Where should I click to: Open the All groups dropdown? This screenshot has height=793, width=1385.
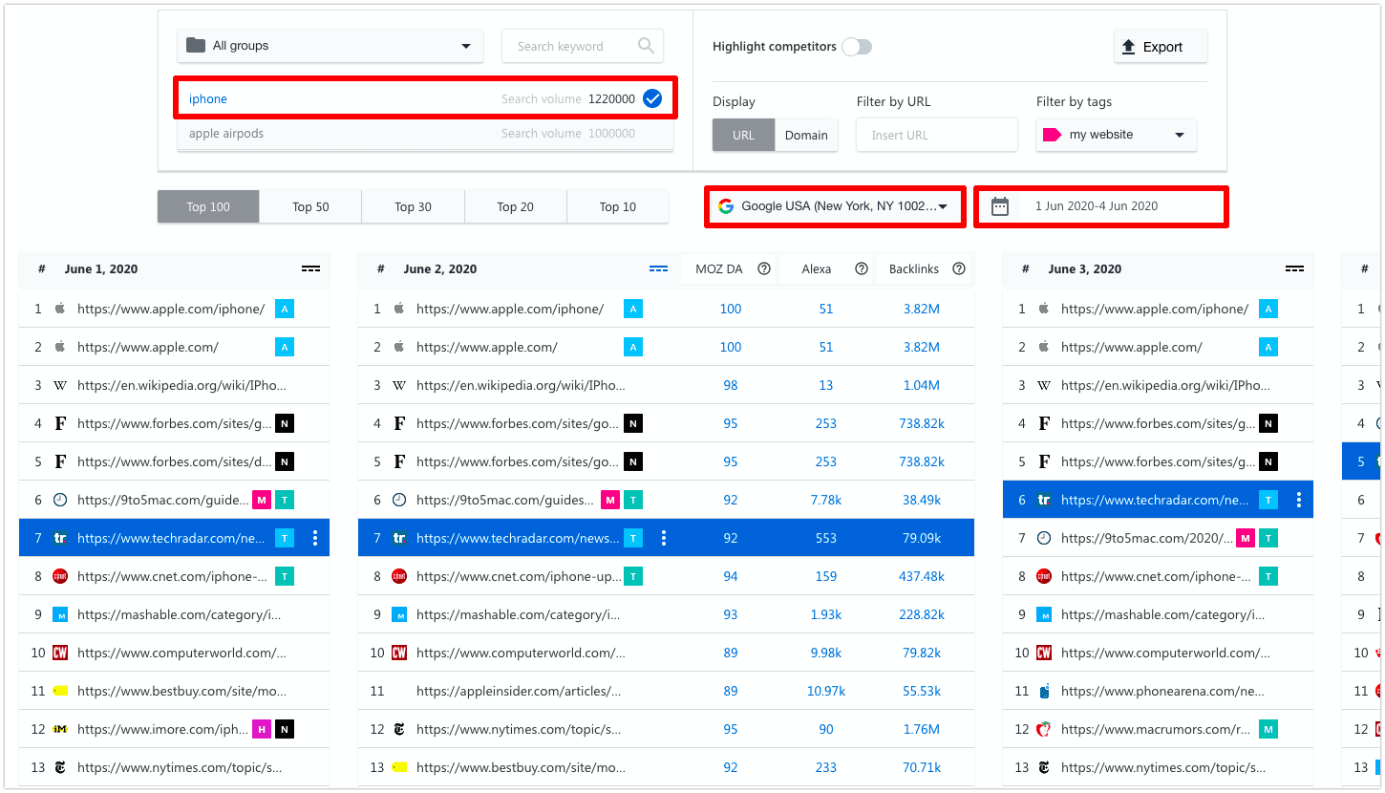point(330,46)
